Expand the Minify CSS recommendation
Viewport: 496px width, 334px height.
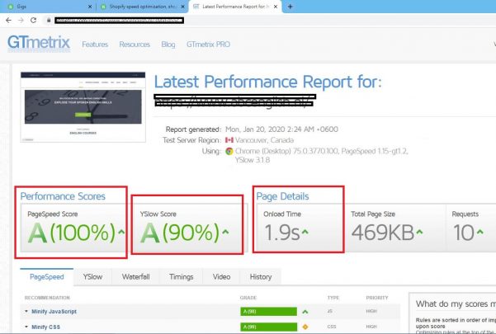pyautogui.click(x=46, y=327)
